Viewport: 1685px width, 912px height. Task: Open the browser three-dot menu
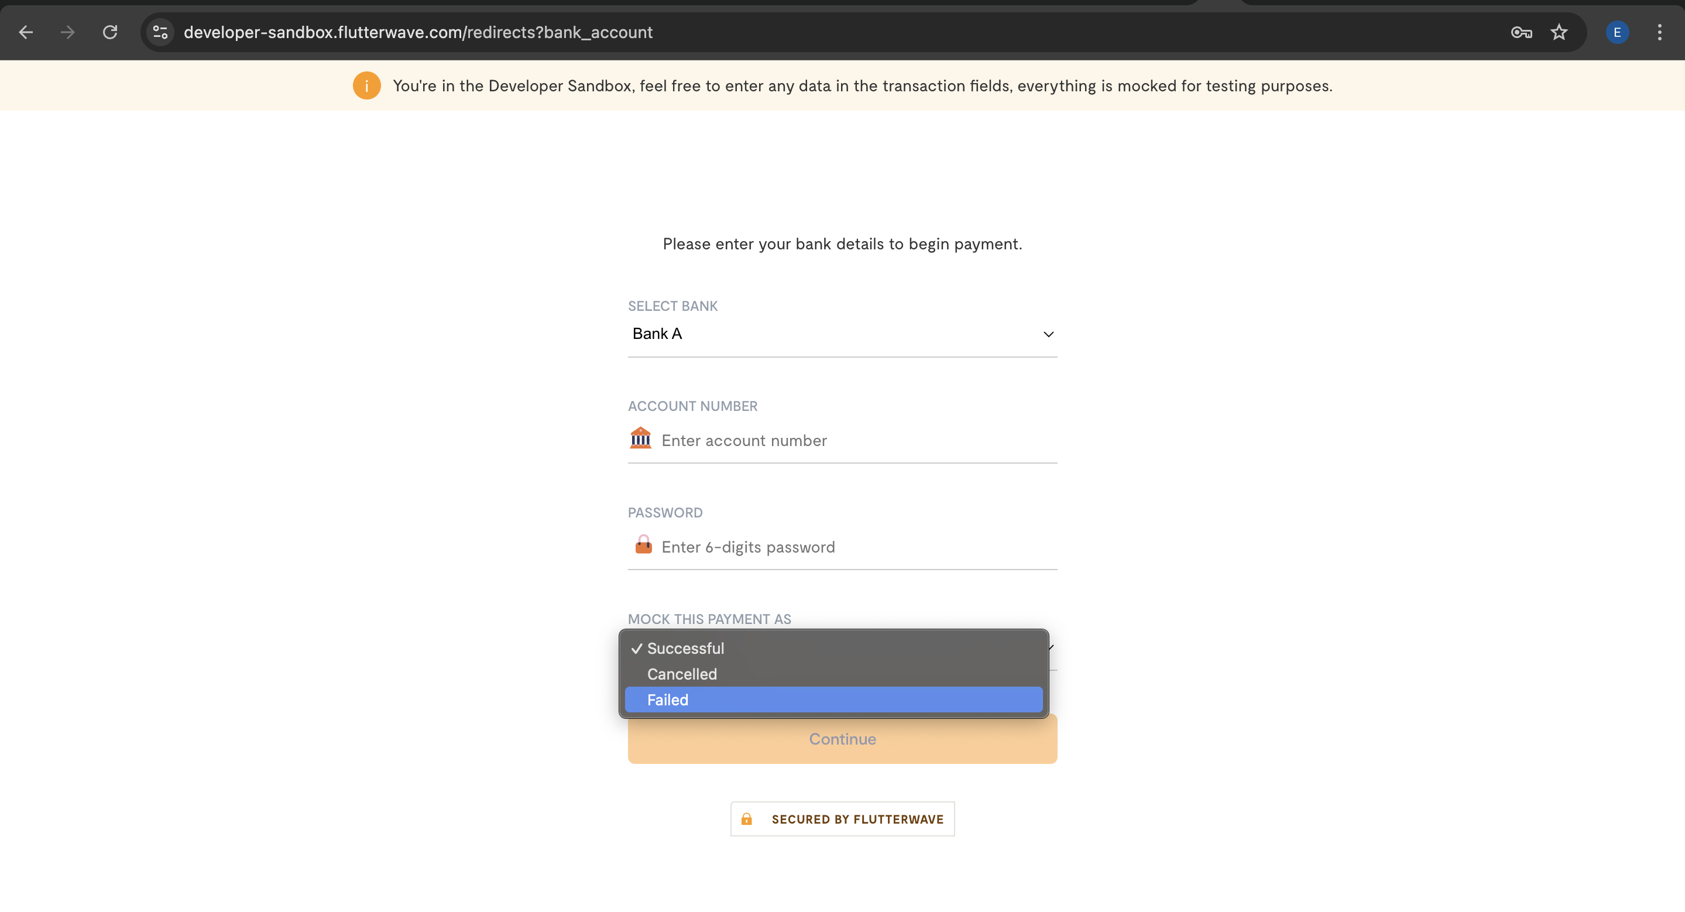[x=1659, y=32]
